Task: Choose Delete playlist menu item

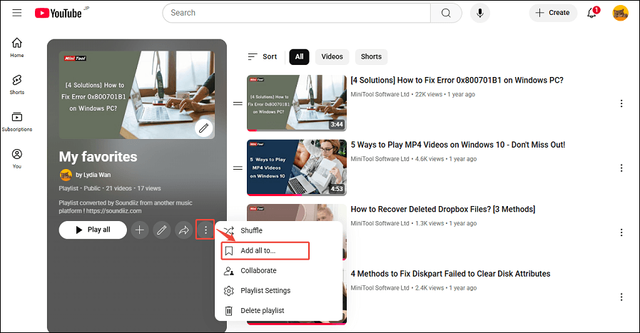Action: click(279, 311)
